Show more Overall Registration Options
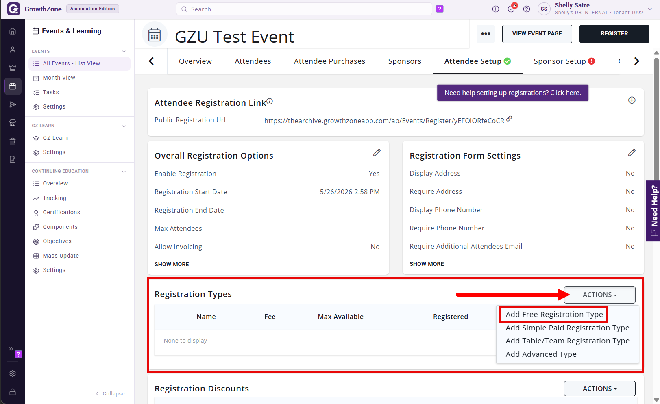660x404 pixels. click(172, 264)
